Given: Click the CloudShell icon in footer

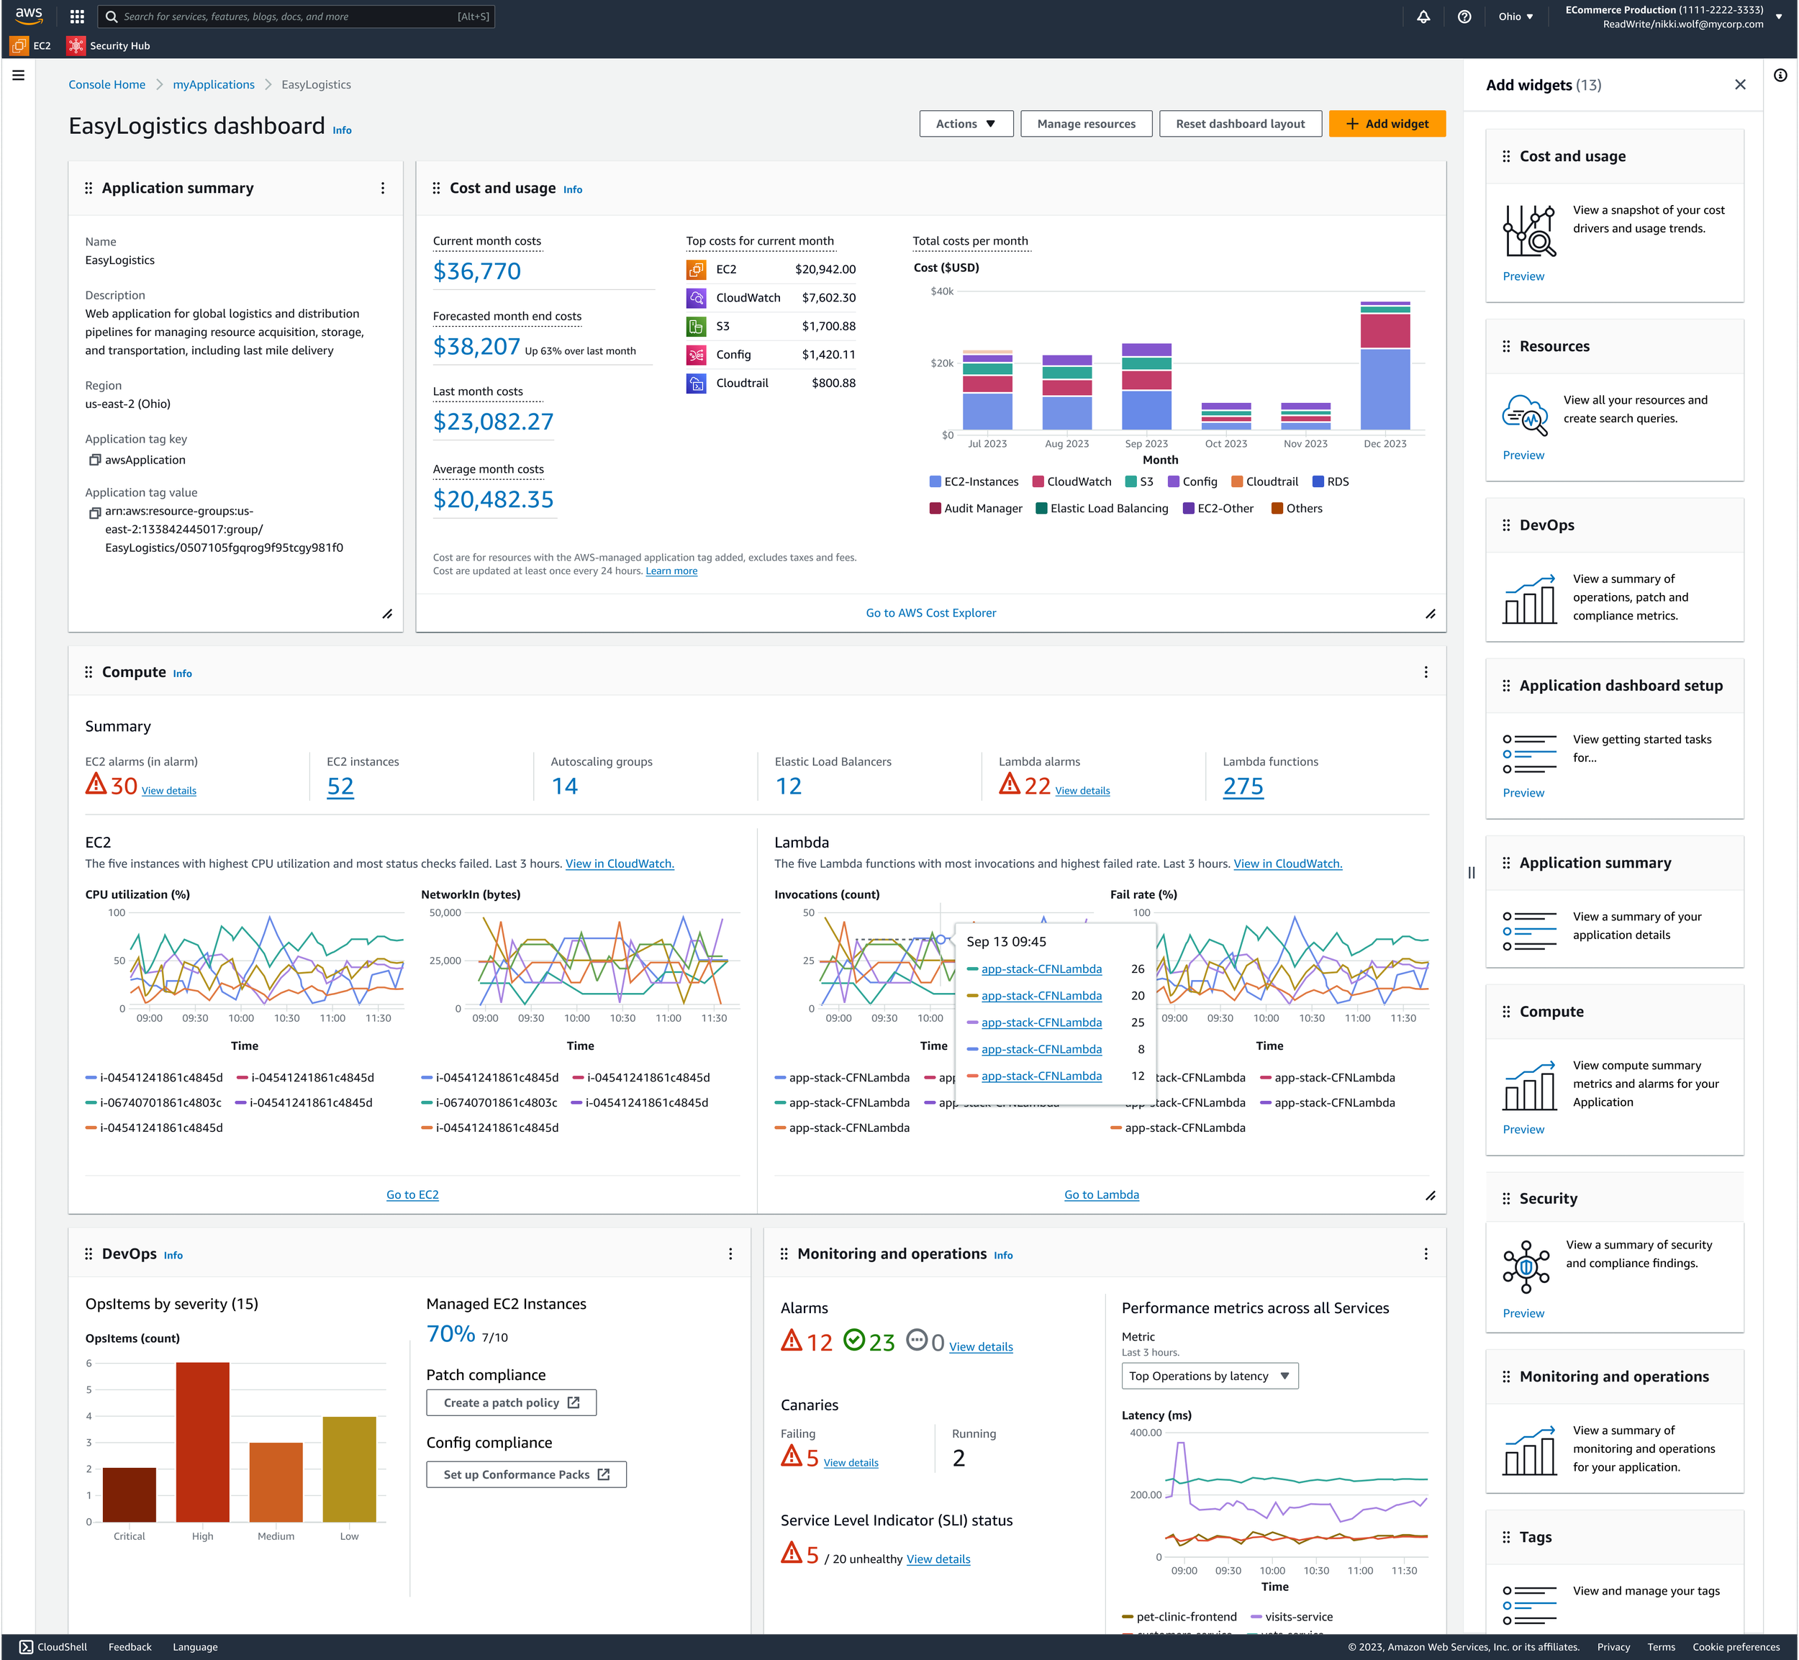Looking at the screenshot, I should tap(26, 1646).
